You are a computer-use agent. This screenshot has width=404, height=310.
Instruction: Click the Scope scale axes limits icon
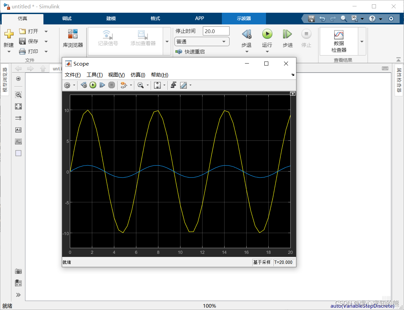(x=157, y=85)
